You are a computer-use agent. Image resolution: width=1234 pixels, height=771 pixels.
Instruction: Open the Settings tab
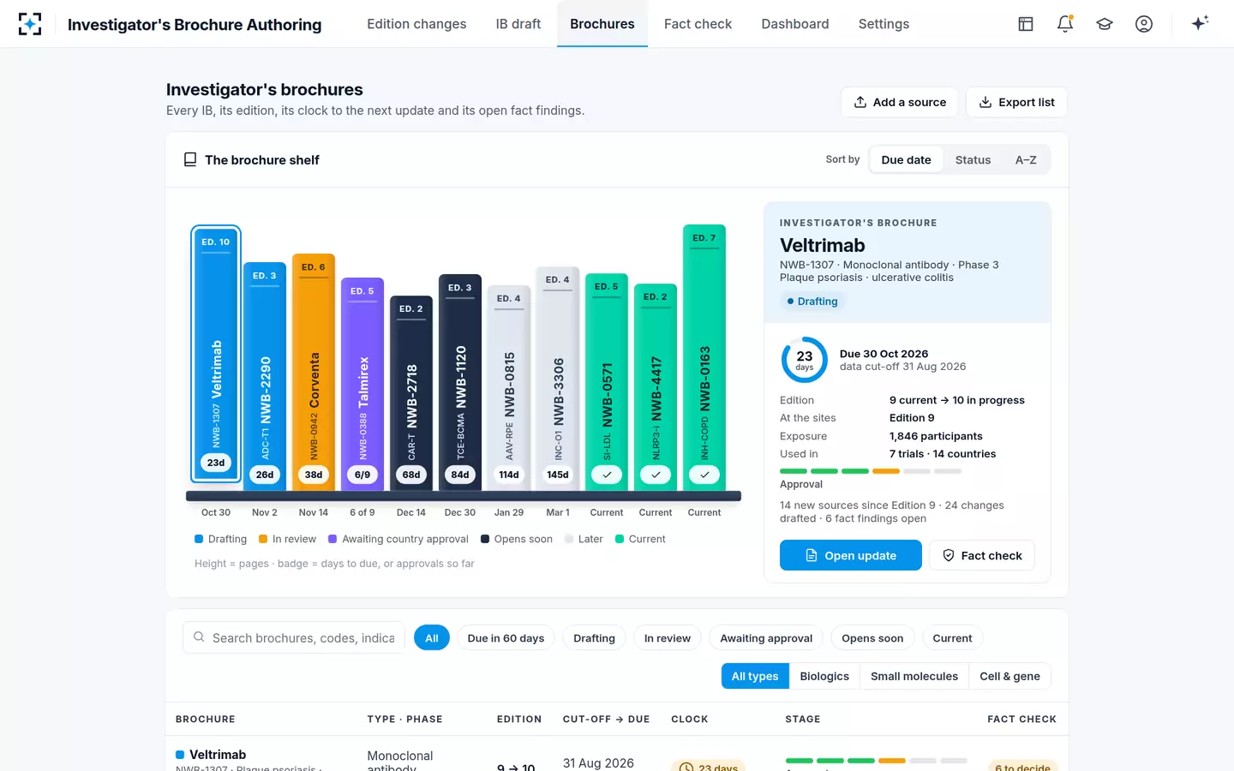pyautogui.click(x=884, y=24)
